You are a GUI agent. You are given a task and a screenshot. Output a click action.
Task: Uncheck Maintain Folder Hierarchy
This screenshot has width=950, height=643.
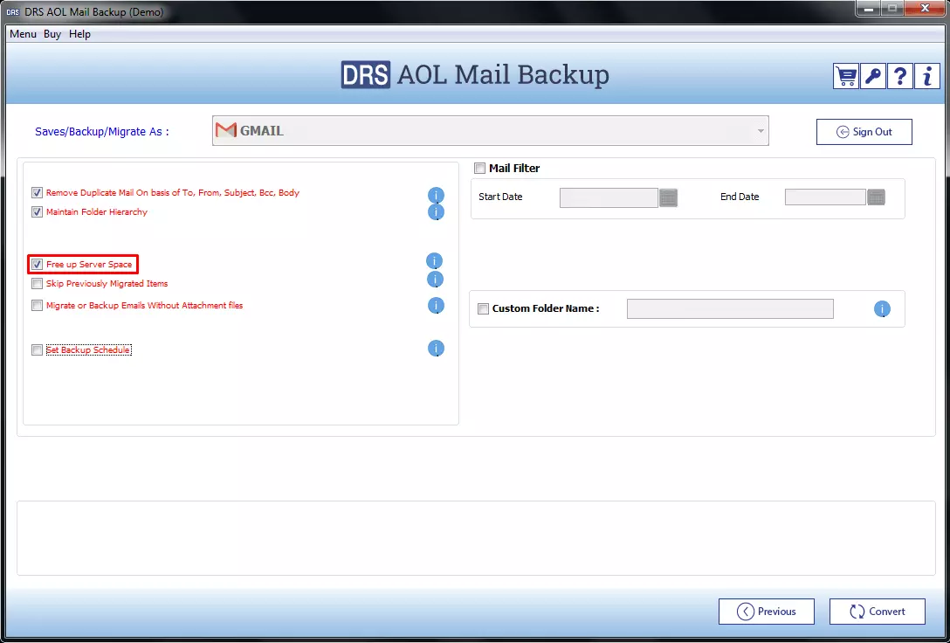(x=38, y=212)
